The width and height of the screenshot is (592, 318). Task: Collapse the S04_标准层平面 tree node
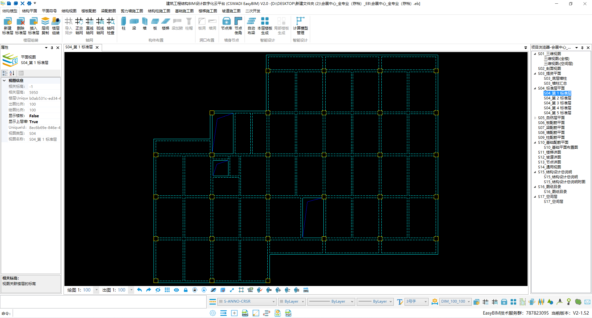point(535,88)
